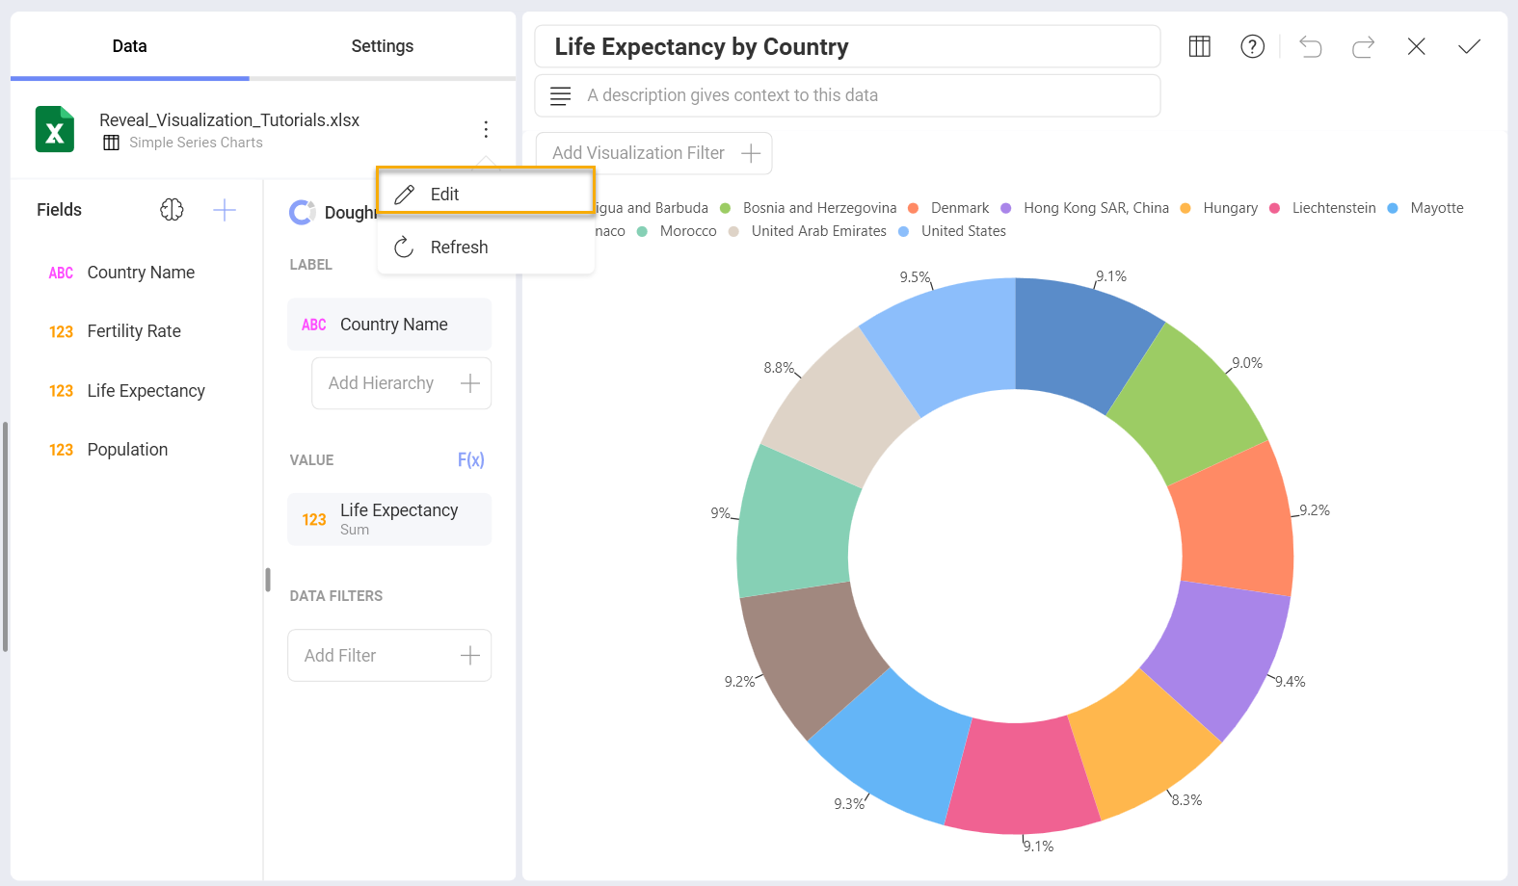The image size is (1518, 886).
Task: Click the description field
Action: tap(847, 95)
